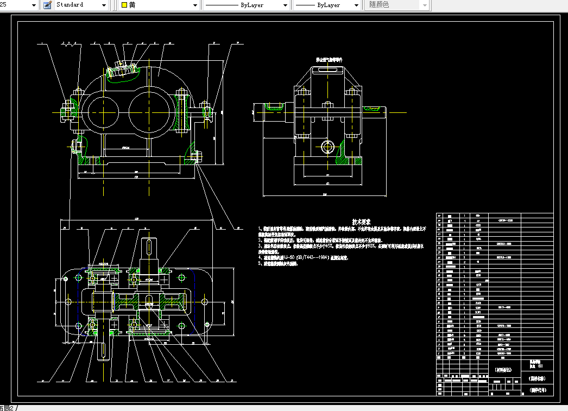Screen dimensions: 568x411
Task: Select the (图样名称) title block cell
Action: [537, 378]
